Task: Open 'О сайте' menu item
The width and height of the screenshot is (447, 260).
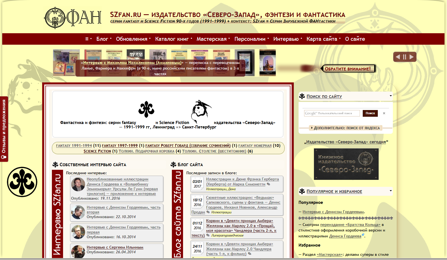Action: tap(355, 39)
